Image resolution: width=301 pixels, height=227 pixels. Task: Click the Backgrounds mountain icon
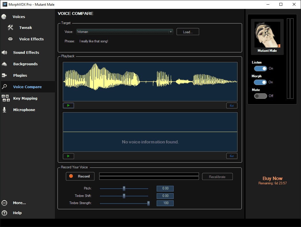coord(4,64)
